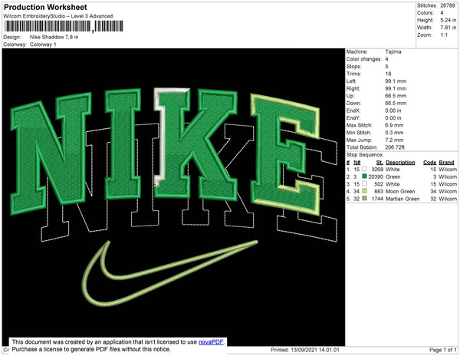The width and height of the screenshot is (460, 356).
Task: Select the total bobbin value '206.72ft'
Action: (395, 147)
